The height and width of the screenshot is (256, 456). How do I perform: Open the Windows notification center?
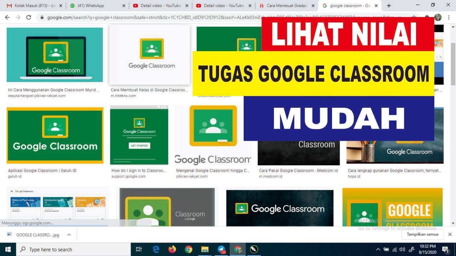point(445,249)
